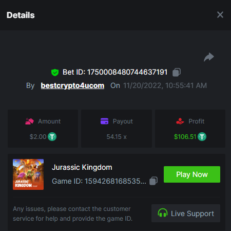This screenshot has width=231, height=231.
Task: Click the green verified shield icon
Action: pos(55,73)
